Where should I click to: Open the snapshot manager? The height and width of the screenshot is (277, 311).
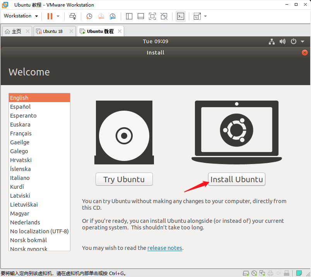(113, 16)
